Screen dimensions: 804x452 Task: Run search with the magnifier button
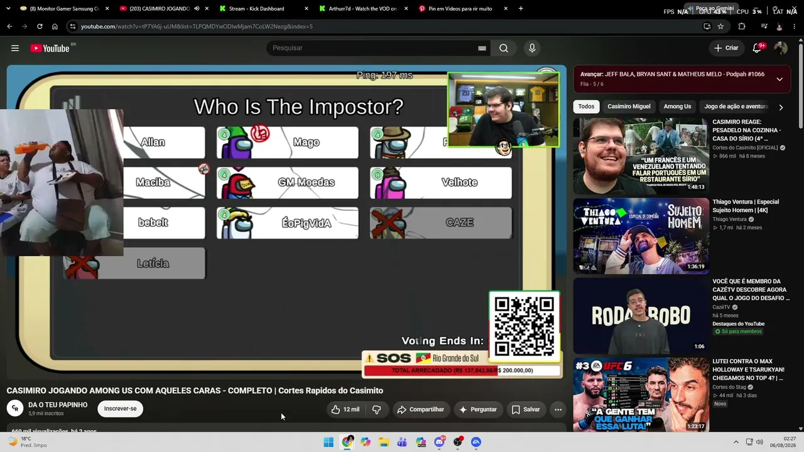pyautogui.click(x=504, y=48)
